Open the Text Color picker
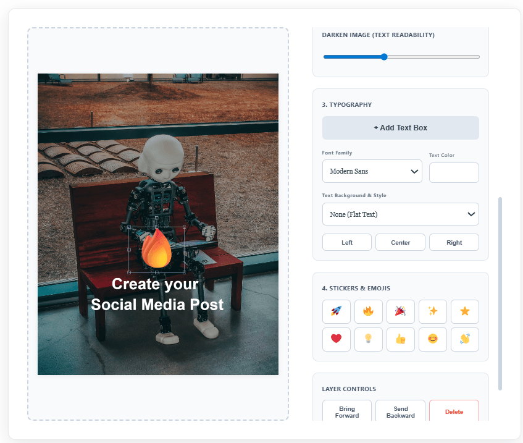 (454, 172)
